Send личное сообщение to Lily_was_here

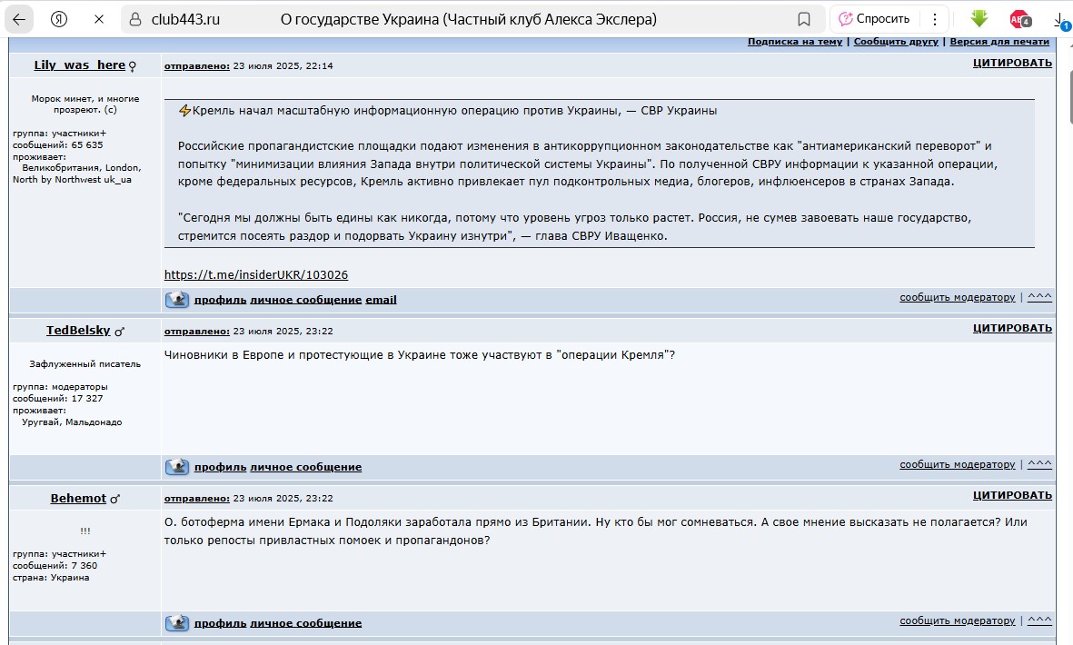tap(305, 300)
